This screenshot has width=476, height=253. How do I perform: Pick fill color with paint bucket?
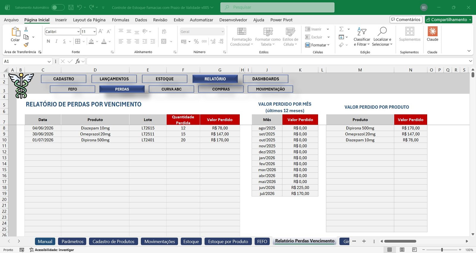[x=91, y=41]
